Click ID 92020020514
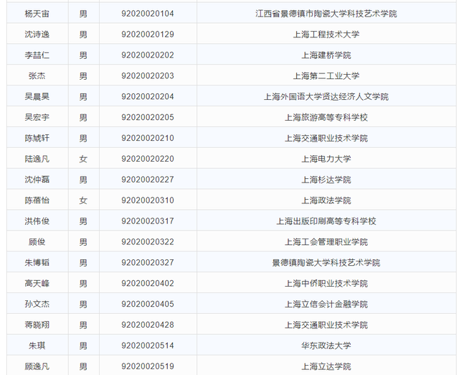The width and height of the screenshot is (459, 375). [x=148, y=346]
